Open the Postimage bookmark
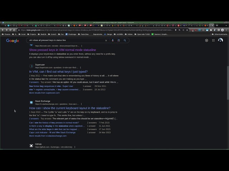Screen dimensions: 229x171 point(71,34)
